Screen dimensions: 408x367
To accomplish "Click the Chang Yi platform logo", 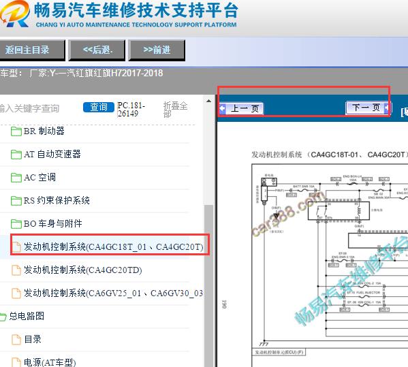I will coord(14,14).
